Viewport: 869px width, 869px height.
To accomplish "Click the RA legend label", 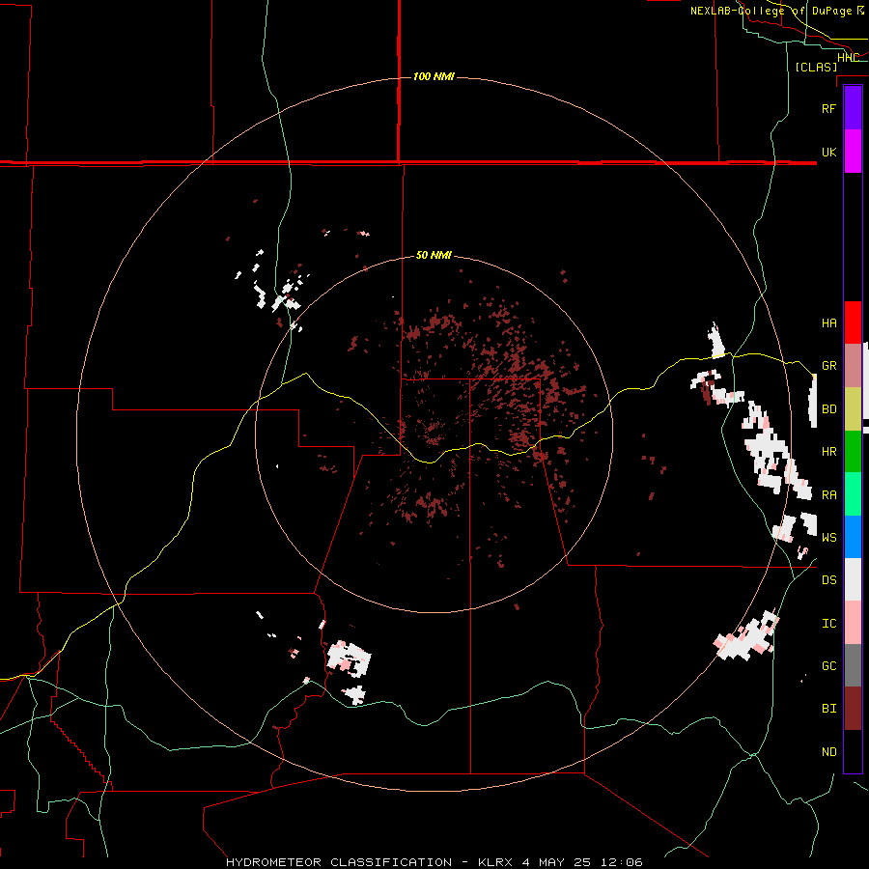I will click(x=828, y=494).
